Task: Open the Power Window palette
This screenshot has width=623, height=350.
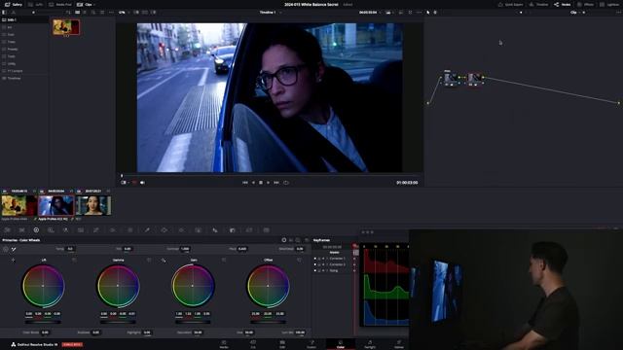Action: tap(165, 230)
